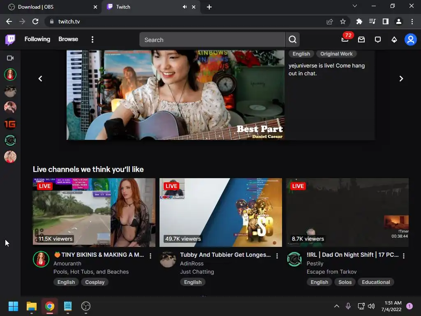The image size is (421, 316).
Task: Bookmark this page with the star
Action: tap(343, 21)
